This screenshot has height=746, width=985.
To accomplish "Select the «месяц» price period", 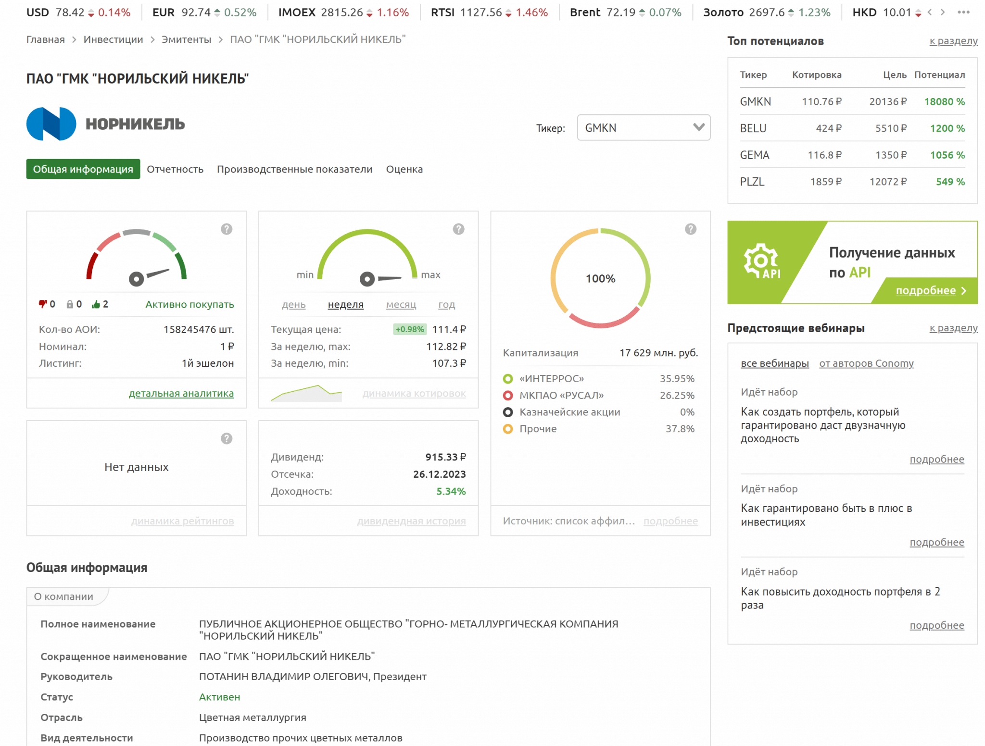I will 401,305.
